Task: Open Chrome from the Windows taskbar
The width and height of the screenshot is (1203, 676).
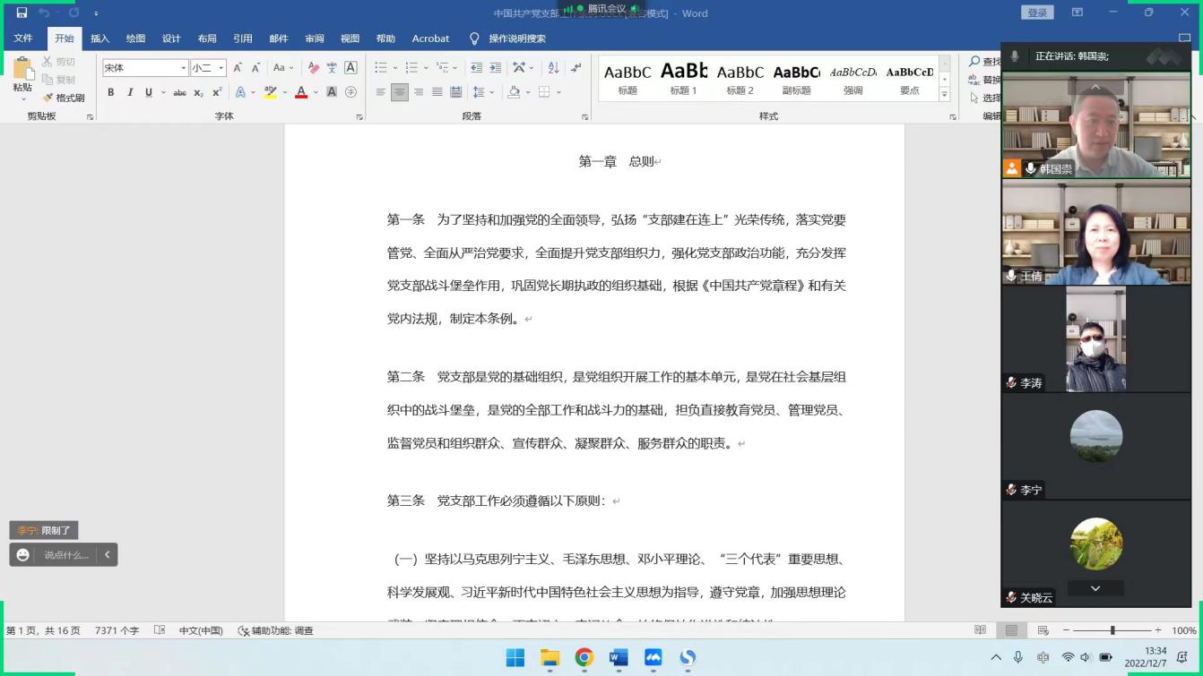Action: tap(584, 658)
